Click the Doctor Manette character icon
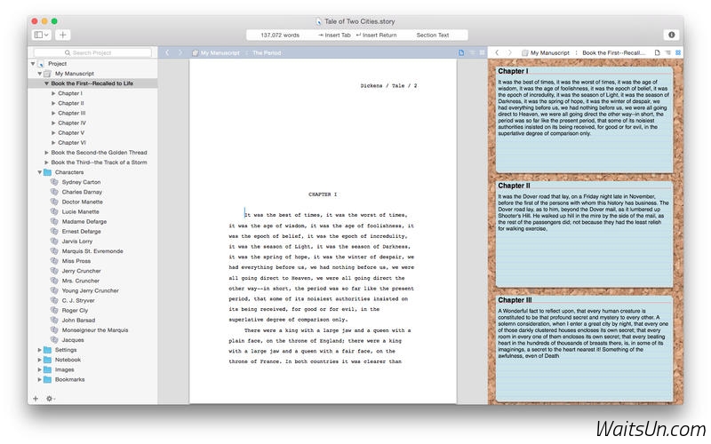The width and height of the screenshot is (711, 444). pyautogui.click(x=54, y=202)
